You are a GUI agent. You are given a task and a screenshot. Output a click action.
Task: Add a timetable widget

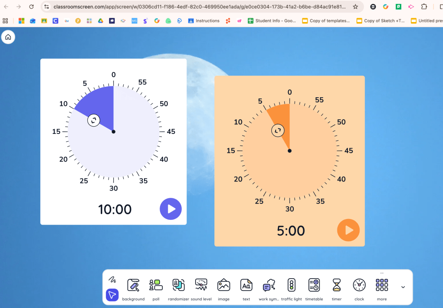coord(314,286)
